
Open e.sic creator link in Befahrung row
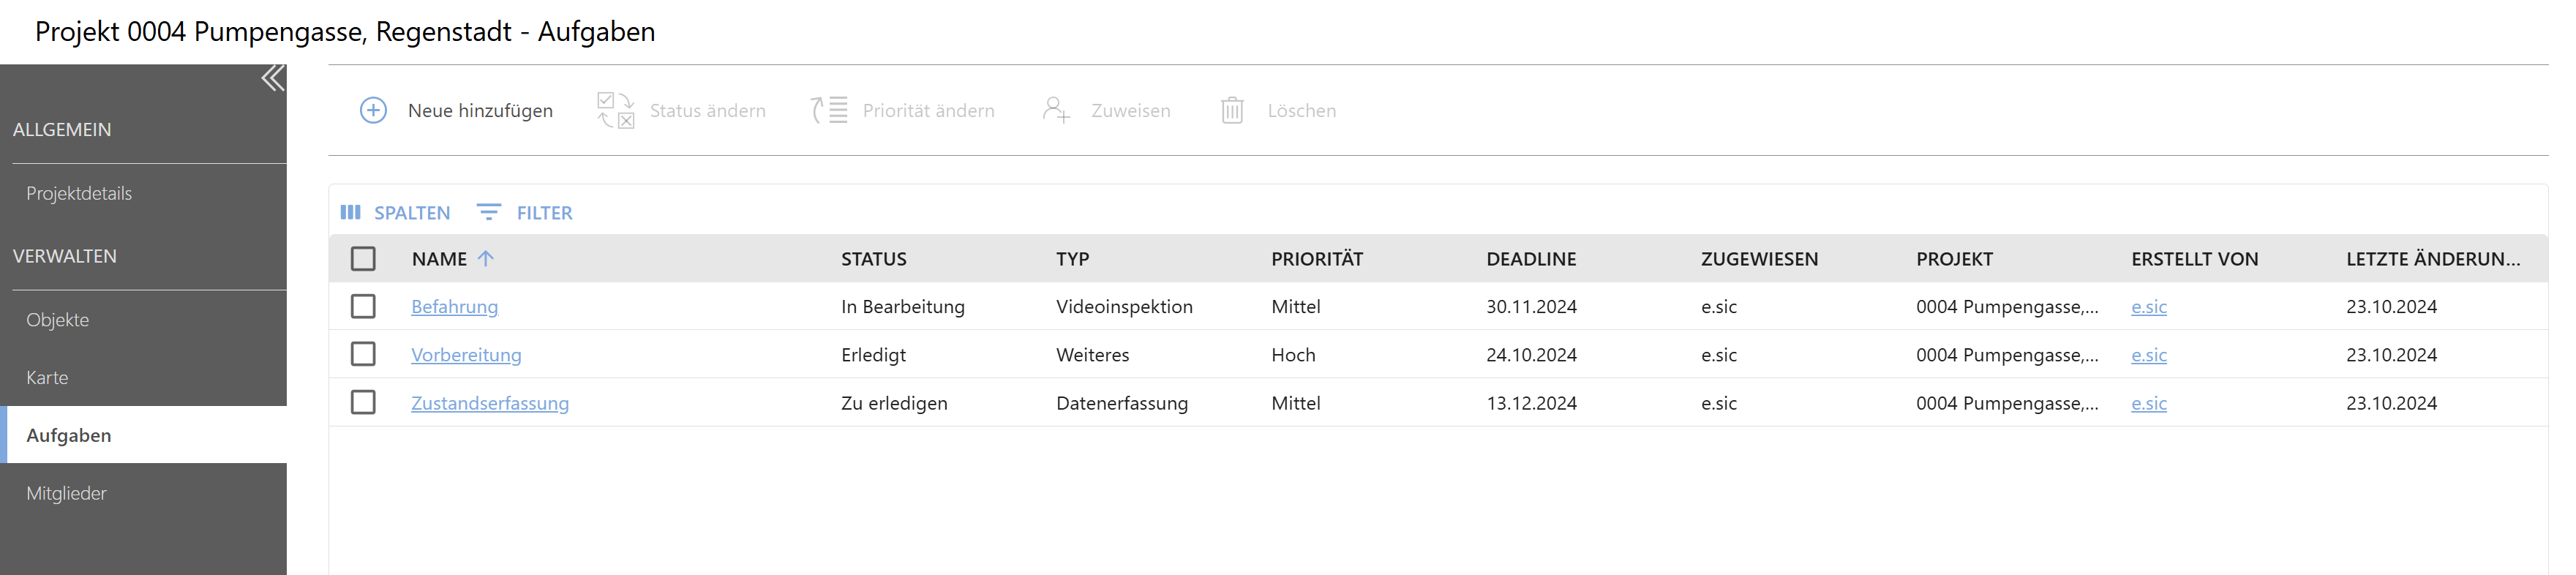(2148, 307)
